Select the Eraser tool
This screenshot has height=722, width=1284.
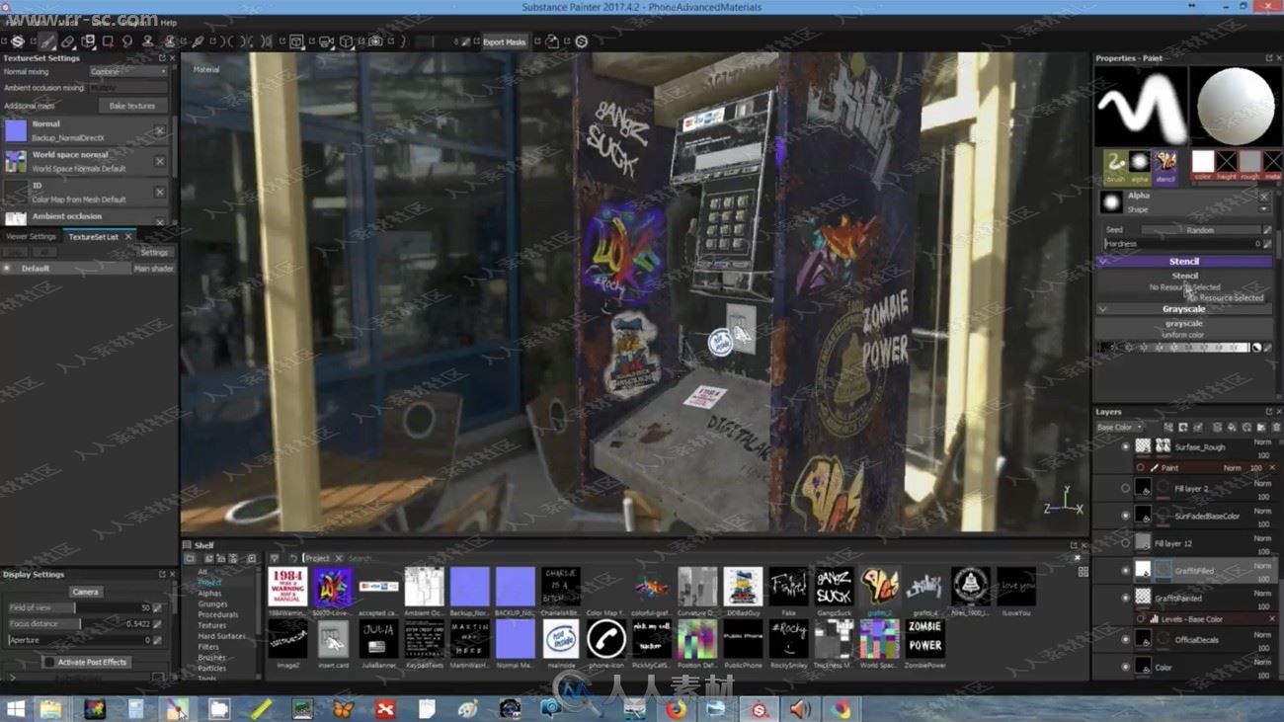coord(67,41)
